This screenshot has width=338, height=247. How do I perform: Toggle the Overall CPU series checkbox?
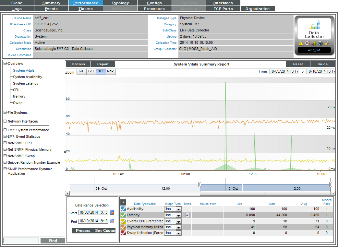pyautogui.click(x=123, y=221)
